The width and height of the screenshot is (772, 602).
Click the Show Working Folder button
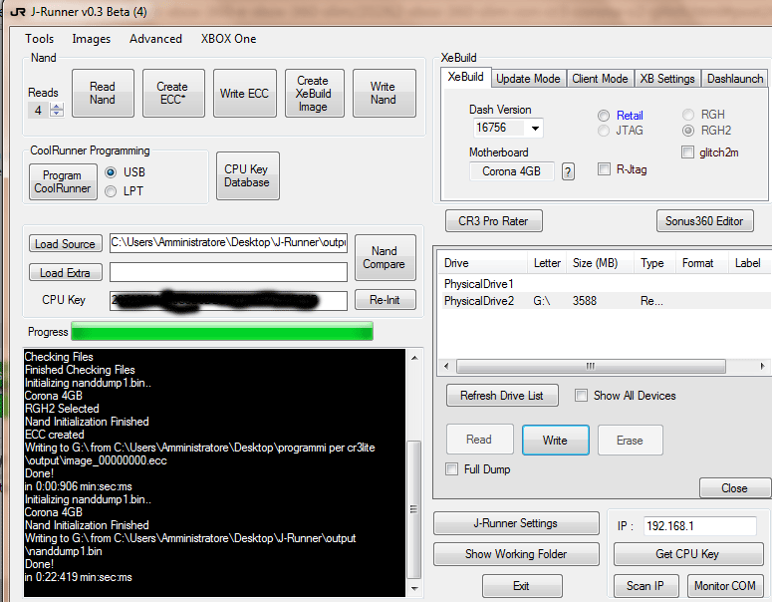pyautogui.click(x=516, y=554)
